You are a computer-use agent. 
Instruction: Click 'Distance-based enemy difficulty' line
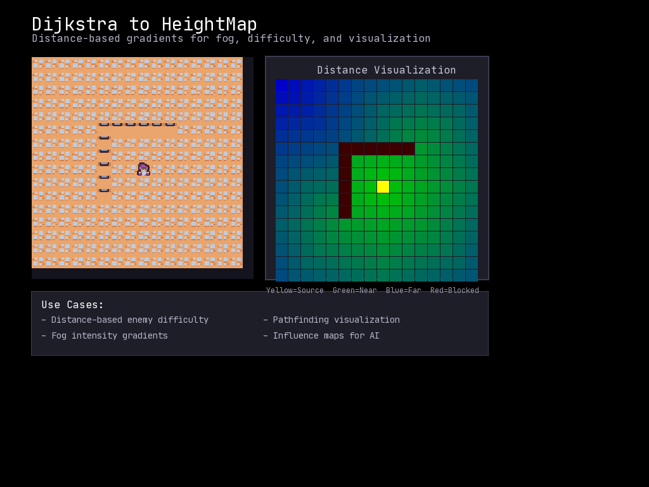coord(125,320)
